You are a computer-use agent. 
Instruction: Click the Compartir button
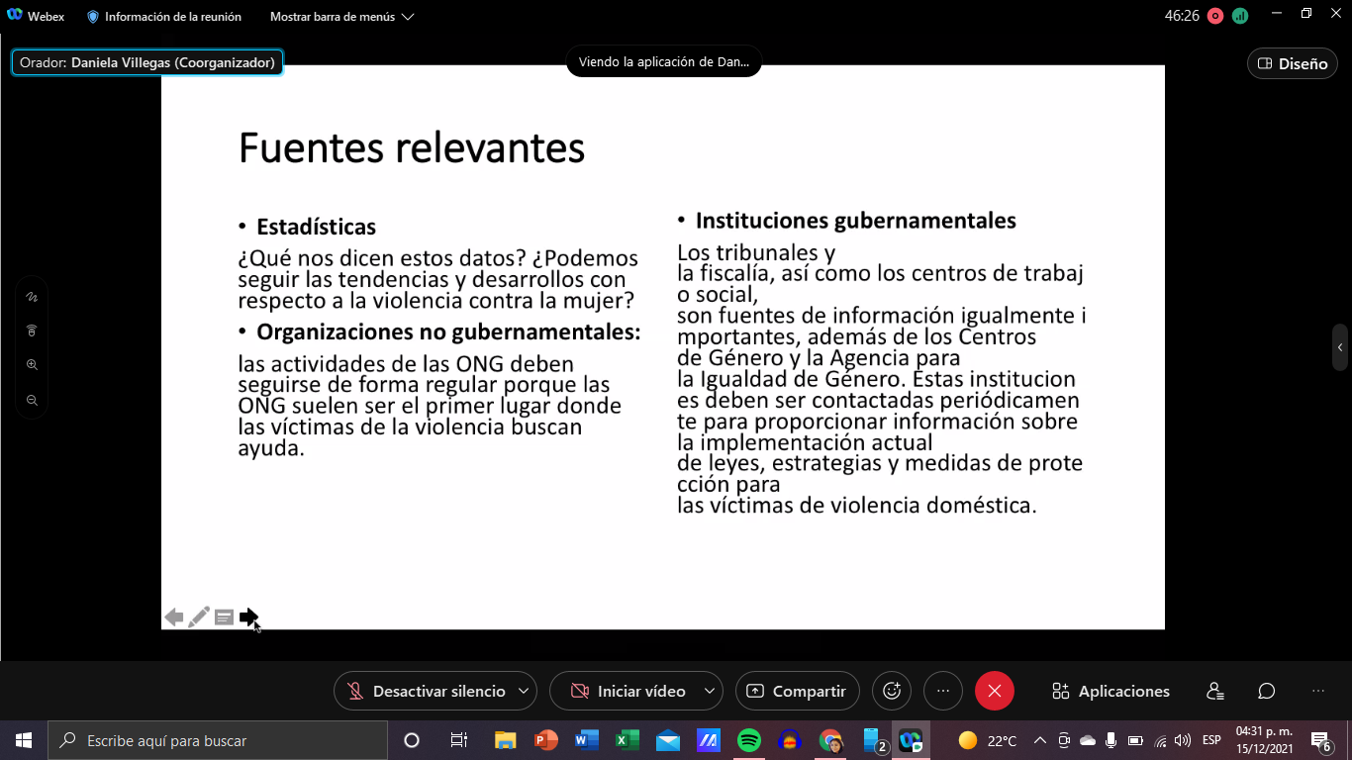pyautogui.click(x=797, y=691)
